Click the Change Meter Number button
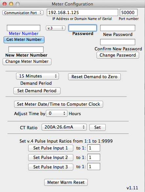The width and height of the screenshot is (145, 192). point(27,61)
